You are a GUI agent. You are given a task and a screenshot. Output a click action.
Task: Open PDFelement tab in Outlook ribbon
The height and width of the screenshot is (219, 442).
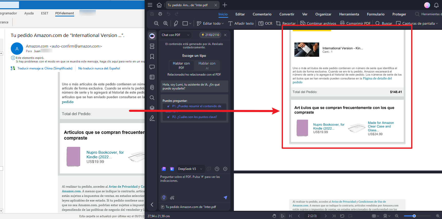pos(65,13)
